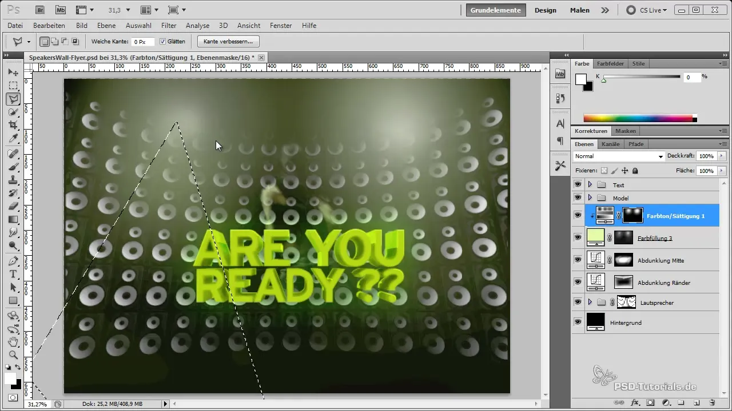Launch Adobe Bridge from the application bar
Viewport: 732px width, 411px height.
pos(41,10)
